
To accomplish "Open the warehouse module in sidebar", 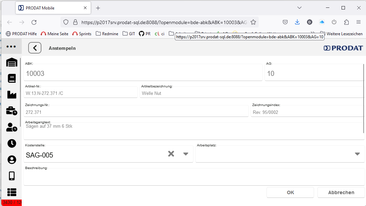I will point(12,62).
